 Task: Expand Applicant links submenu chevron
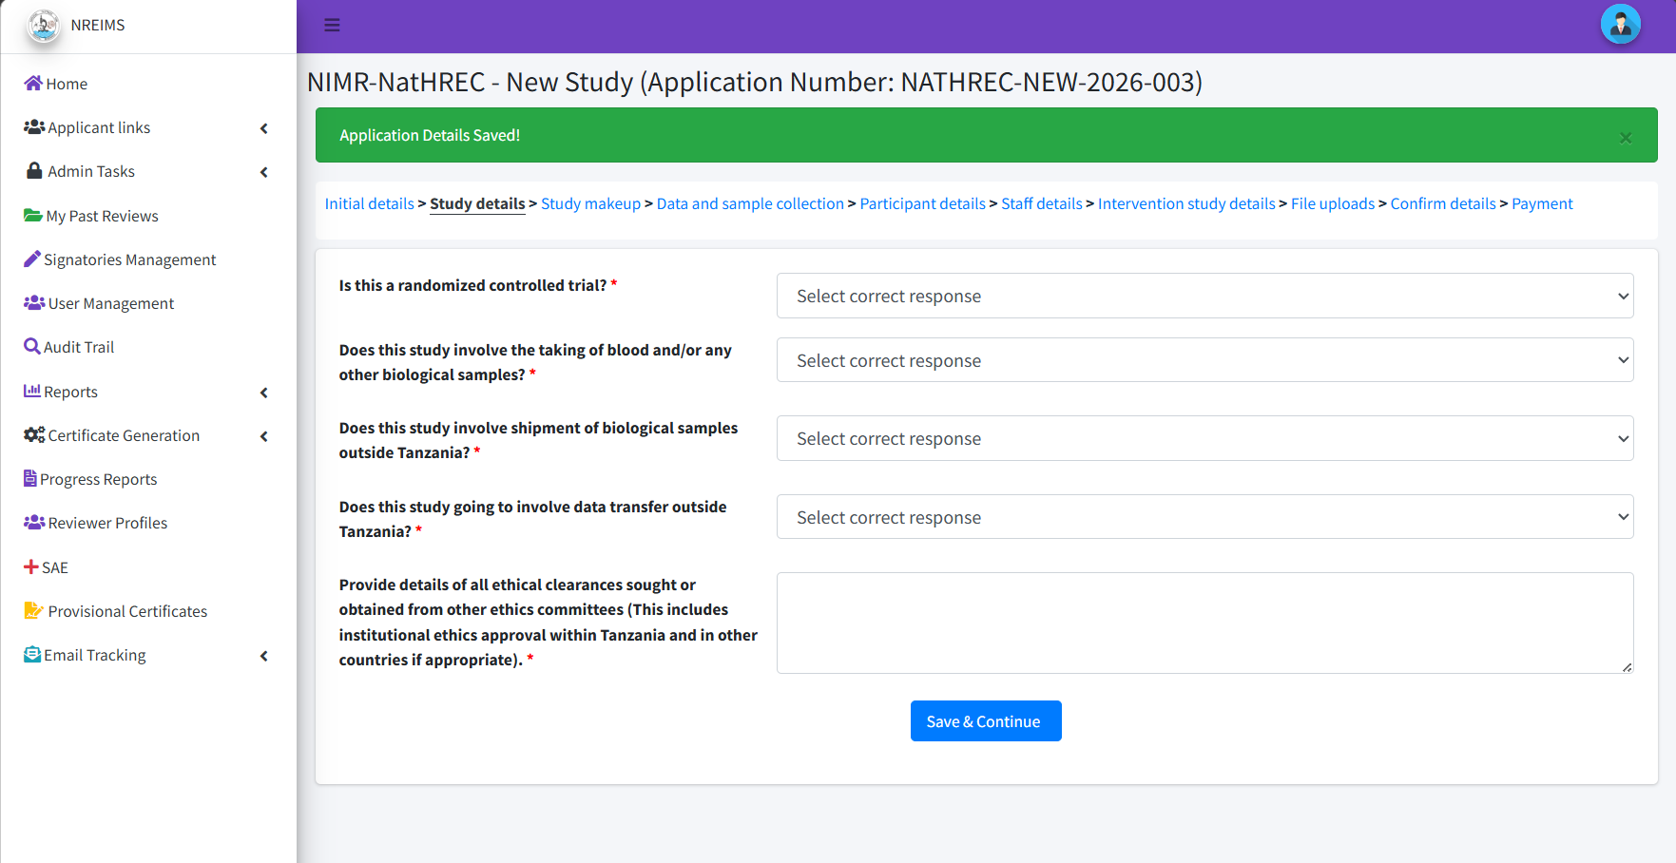(264, 128)
